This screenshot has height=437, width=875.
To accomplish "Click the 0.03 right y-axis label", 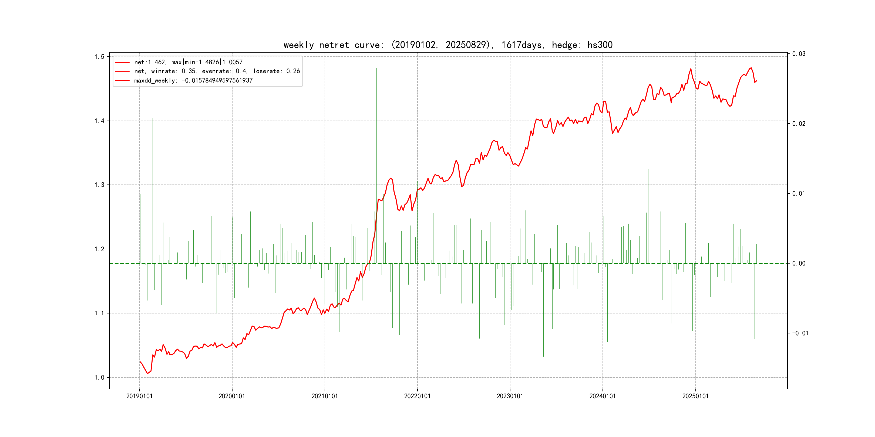I will pyautogui.click(x=799, y=54).
